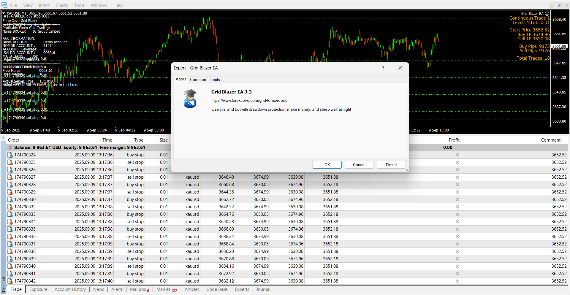Click the help question mark in Expert dialog
570x295 pixels.
[x=383, y=68]
